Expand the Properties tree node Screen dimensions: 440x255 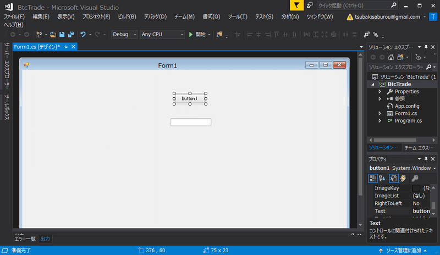380,91
